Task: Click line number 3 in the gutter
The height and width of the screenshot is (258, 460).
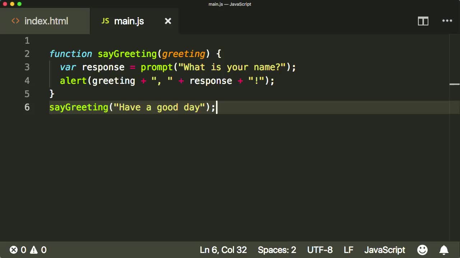Action: tap(27, 67)
